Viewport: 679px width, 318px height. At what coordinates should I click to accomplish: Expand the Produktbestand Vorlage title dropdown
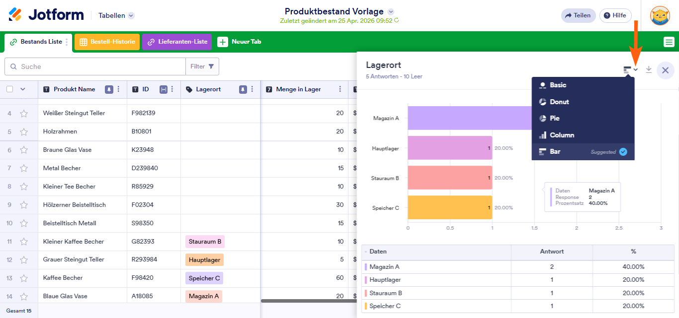(x=391, y=11)
